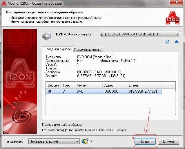Click the Адрес column header
185x149 pixels.
pyautogui.click(x=115, y=85)
